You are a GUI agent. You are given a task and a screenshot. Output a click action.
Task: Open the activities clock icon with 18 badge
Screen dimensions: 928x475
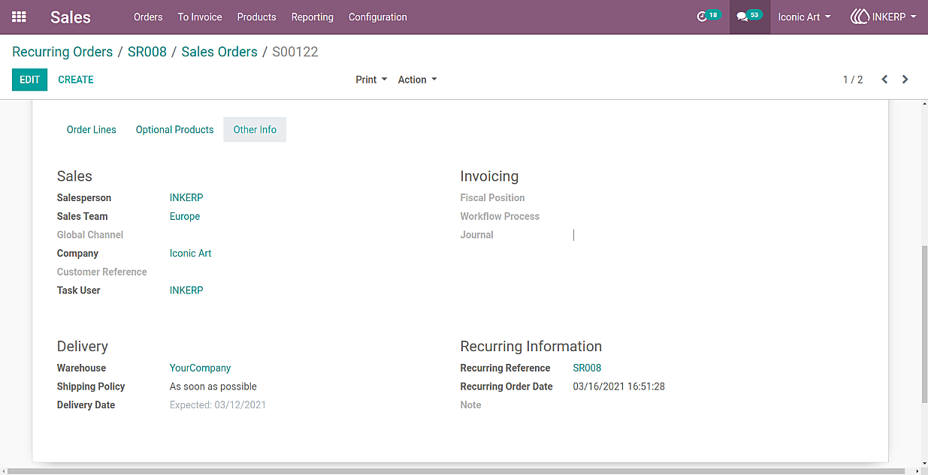(x=707, y=17)
